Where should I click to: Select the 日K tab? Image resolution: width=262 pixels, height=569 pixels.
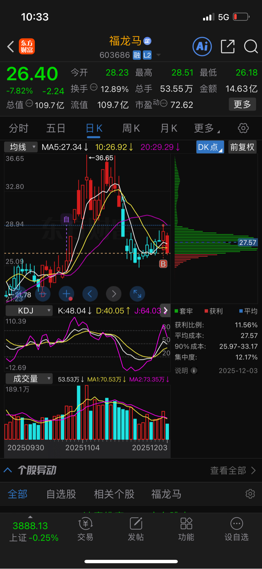coord(94,128)
